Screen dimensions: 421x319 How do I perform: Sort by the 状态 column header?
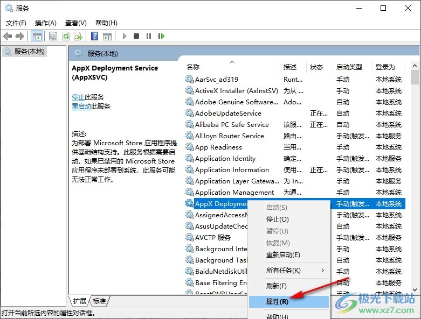coord(320,67)
